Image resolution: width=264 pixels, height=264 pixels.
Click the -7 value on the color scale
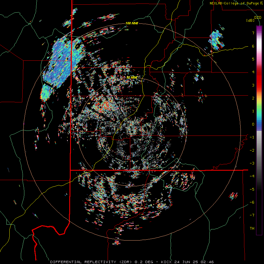[252, 215]
